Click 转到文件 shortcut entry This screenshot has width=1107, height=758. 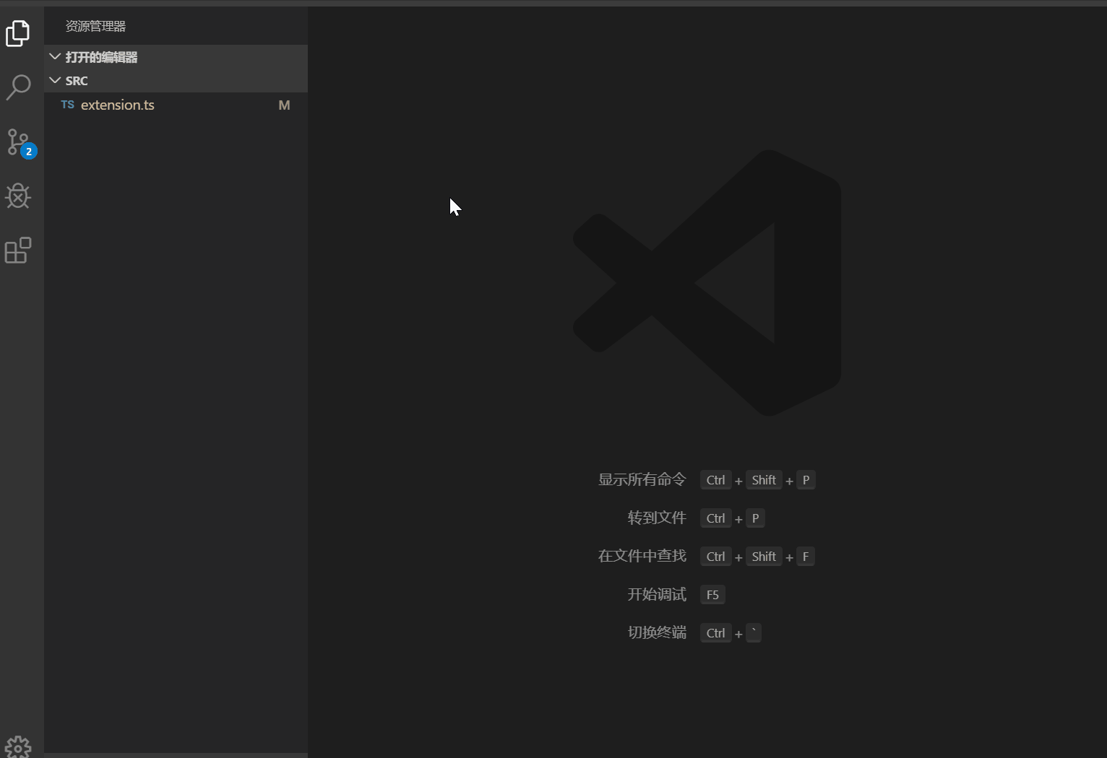pyautogui.click(x=656, y=518)
